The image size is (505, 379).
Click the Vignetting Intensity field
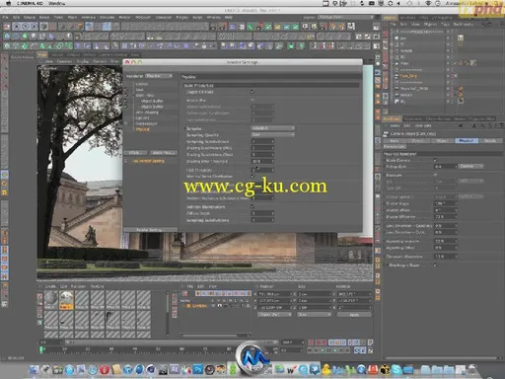[446, 241]
